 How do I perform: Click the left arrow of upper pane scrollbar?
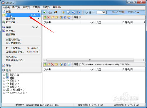point(45,60)
